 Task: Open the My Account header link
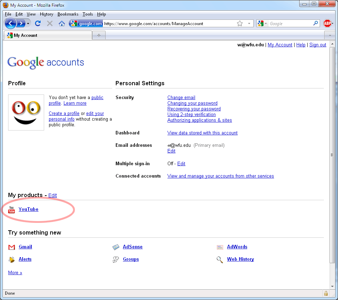280,45
